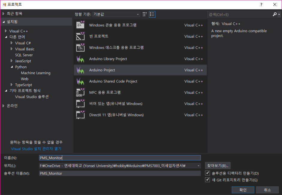Screen dimensions: 282x195
Task: Click the DirectX 11 app template icon
Action: click(x=80, y=115)
